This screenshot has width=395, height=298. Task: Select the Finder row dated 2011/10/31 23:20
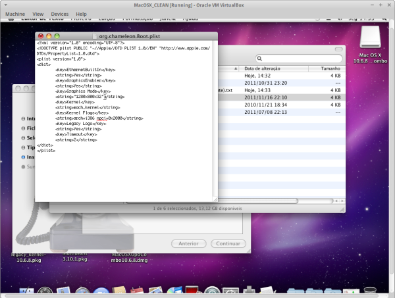282,83
